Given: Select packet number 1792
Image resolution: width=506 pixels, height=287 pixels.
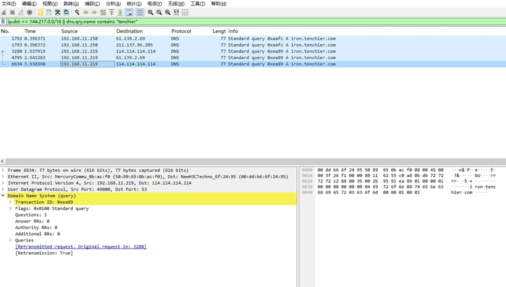Looking at the screenshot, I should [x=253, y=38].
